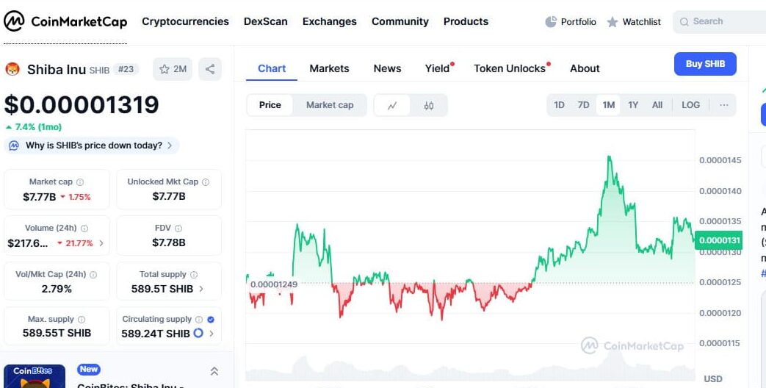Open the Markets tab
The height and width of the screenshot is (388, 766).
click(329, 68)
